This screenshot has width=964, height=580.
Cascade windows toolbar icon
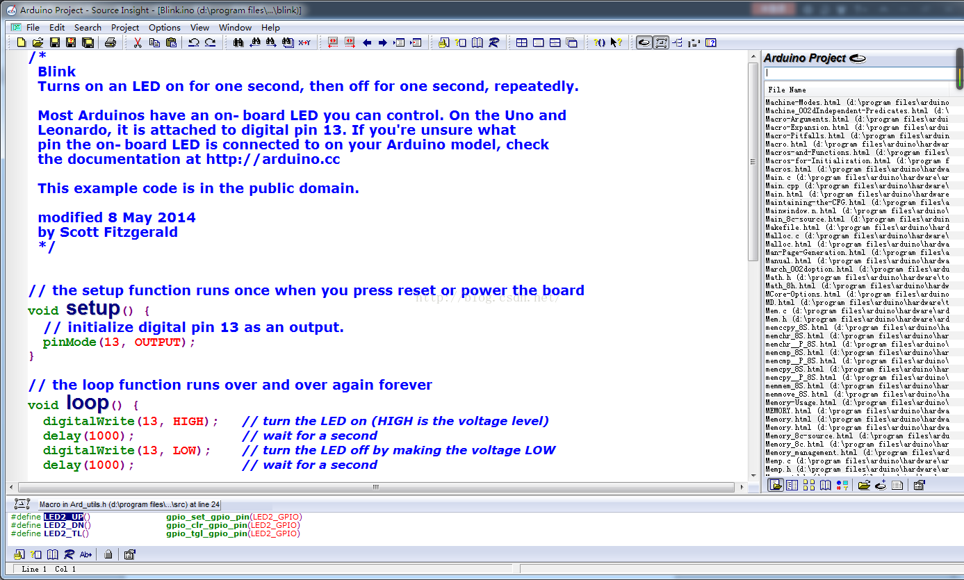[x=571, y=42]
